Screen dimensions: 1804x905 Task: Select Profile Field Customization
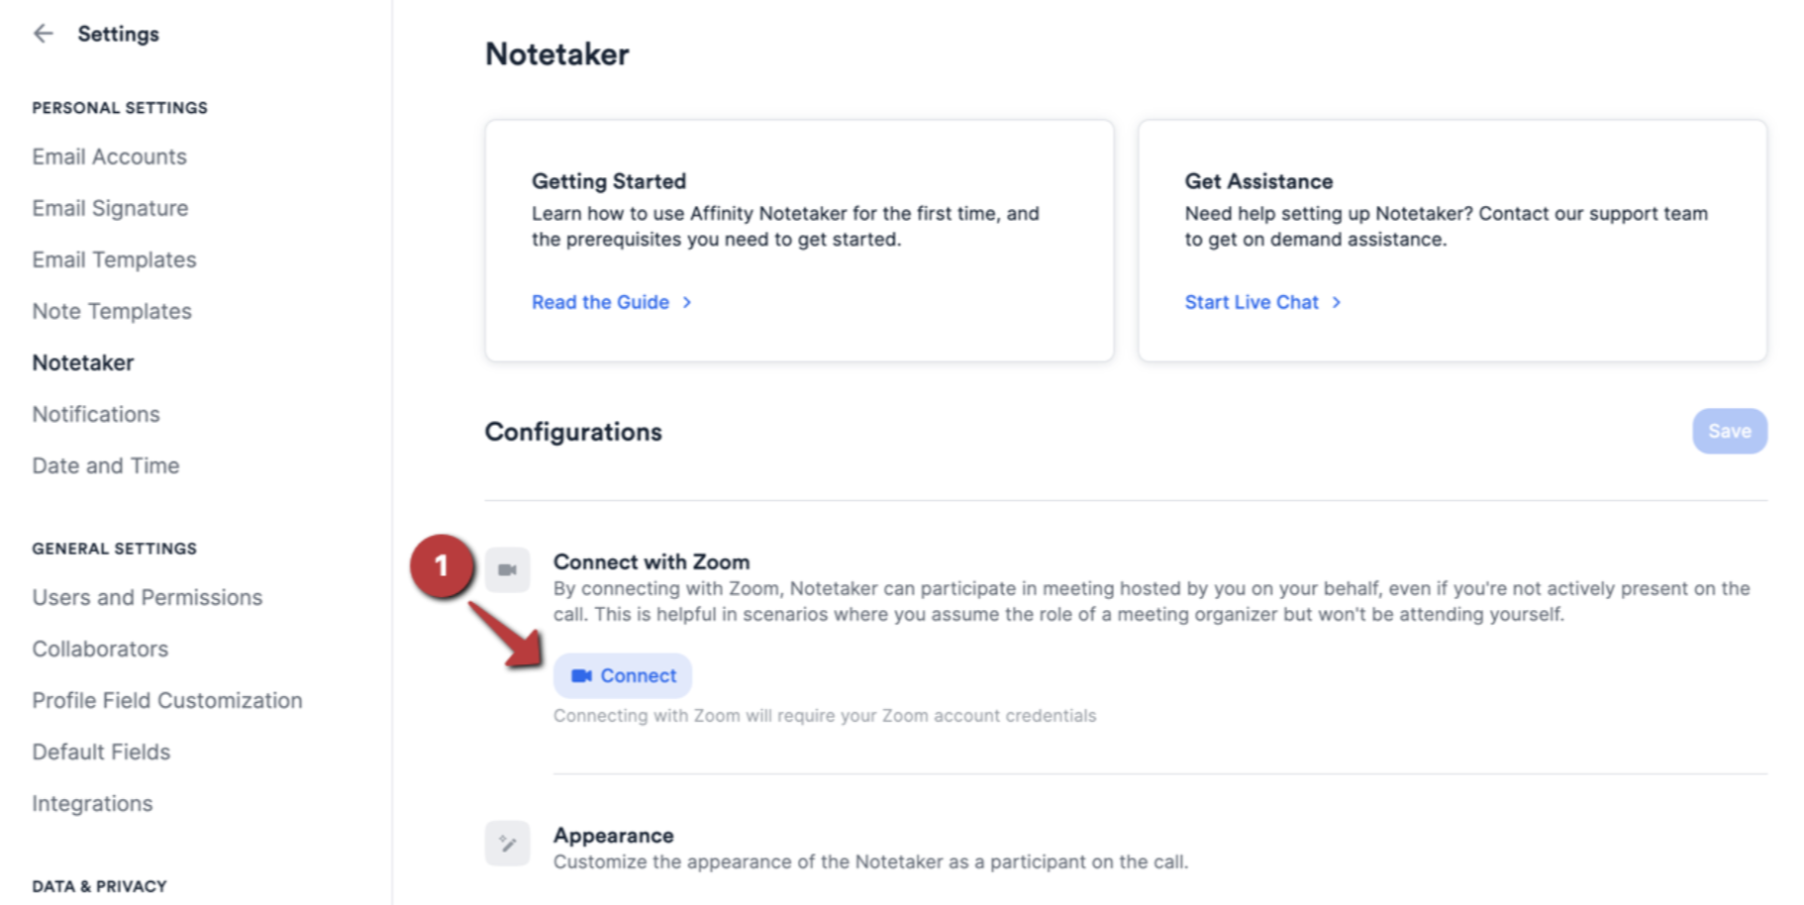[167, 700]
